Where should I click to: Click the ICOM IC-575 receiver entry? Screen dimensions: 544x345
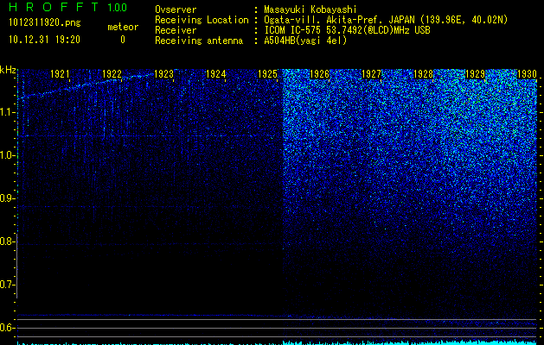(347, 30)
